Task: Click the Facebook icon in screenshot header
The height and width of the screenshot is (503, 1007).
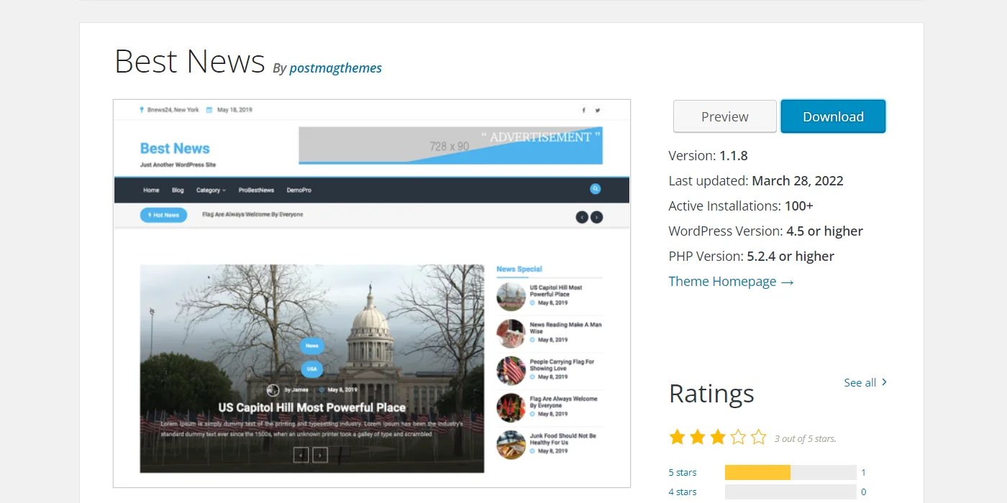Action: (x=583, y=110)
